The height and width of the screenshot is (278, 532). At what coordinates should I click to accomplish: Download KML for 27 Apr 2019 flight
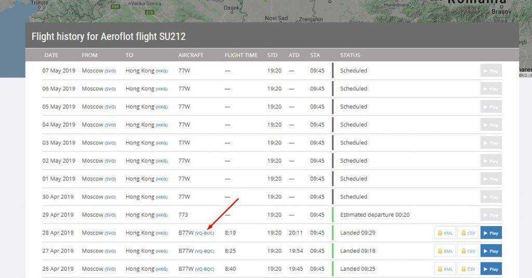(445, 251)
